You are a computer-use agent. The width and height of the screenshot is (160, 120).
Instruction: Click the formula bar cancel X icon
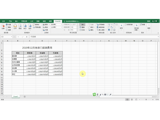pyautogui.click(x=18, y=37)
